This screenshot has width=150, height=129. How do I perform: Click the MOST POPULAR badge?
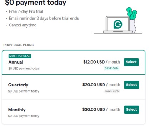coord(20,56)
